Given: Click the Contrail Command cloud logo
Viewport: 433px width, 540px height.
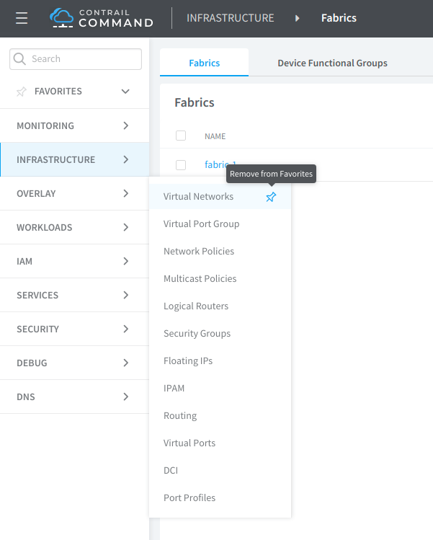Looking at the screenshot, I should [62, 18].
